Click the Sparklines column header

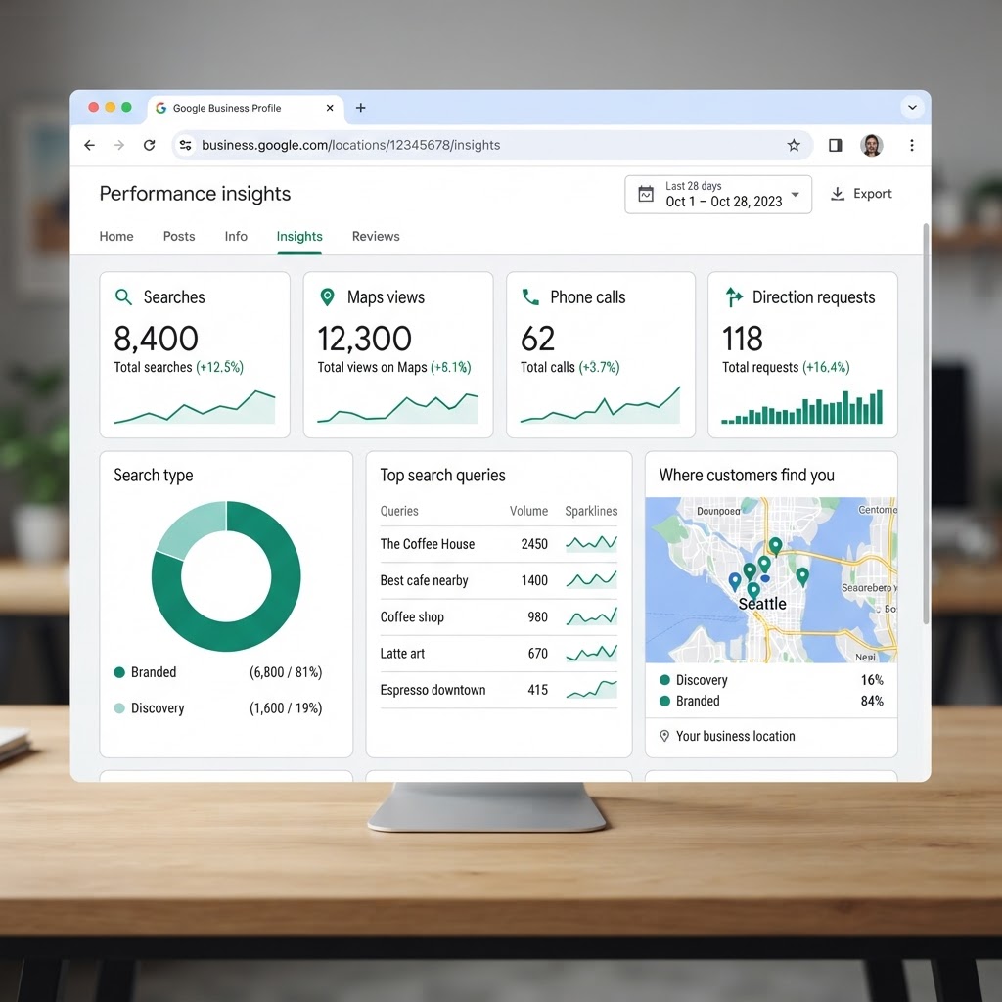591,511
